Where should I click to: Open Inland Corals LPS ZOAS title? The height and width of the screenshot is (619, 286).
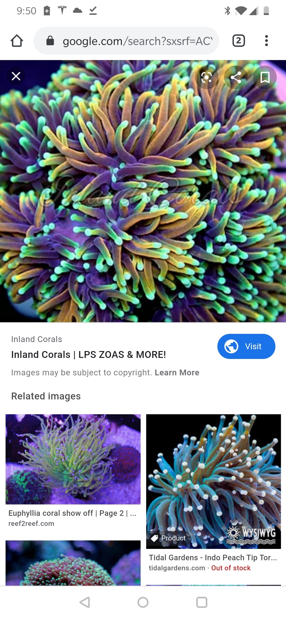tap(88, 354)
